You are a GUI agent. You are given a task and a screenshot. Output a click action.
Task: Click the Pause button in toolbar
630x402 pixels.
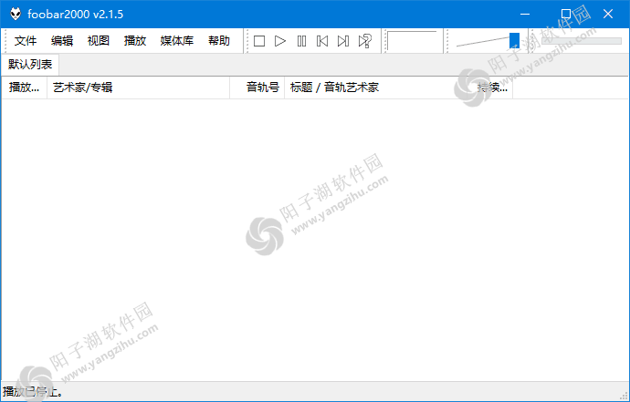[301, 41]
